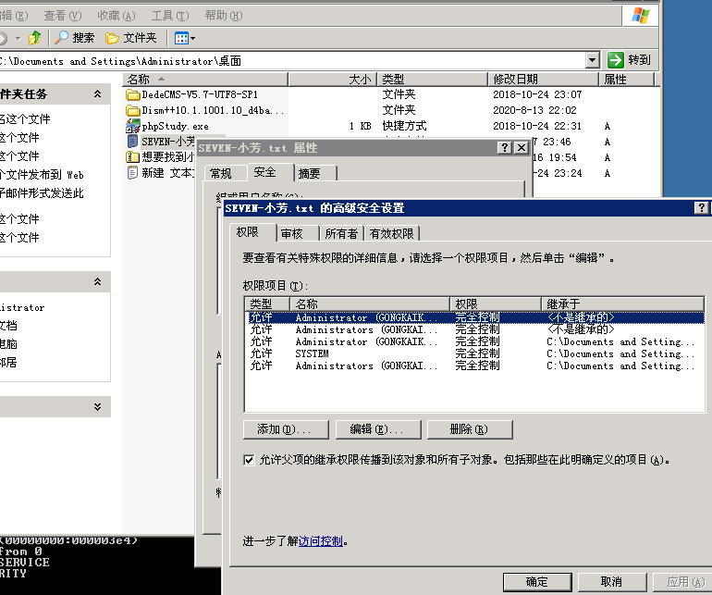Open the access control (访问控制) link
Viewport: 712px width, 595px height.
[x=320, y=541]
